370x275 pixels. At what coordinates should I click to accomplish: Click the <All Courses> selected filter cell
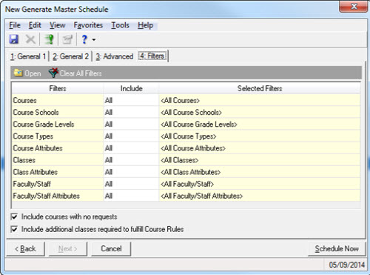(260, 100)
